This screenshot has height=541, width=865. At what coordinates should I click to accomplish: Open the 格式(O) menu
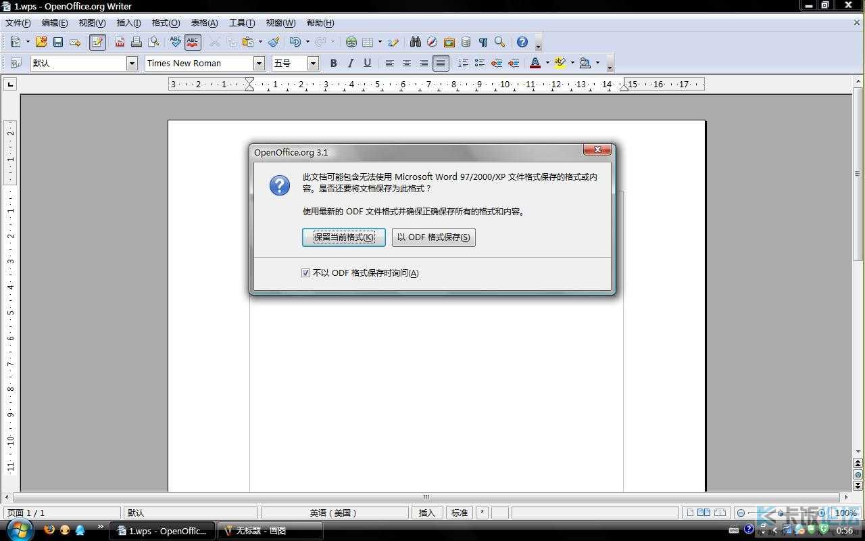coord(166,23)
